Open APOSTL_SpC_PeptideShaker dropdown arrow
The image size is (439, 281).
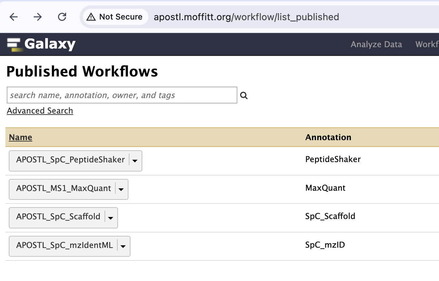click(135, 161)
